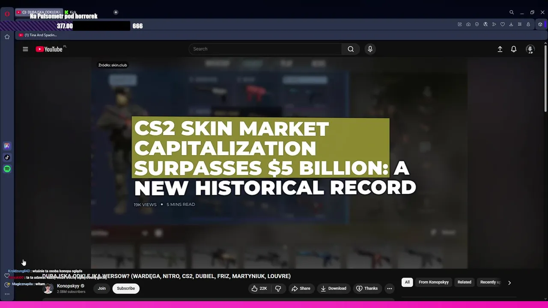Viewport: 548px width, 308px height.
Task: Open the YouTube notifications bell
Action: (514, 49)
